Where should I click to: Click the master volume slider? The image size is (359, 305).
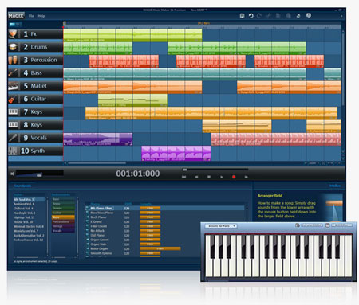tap(39, 174)
